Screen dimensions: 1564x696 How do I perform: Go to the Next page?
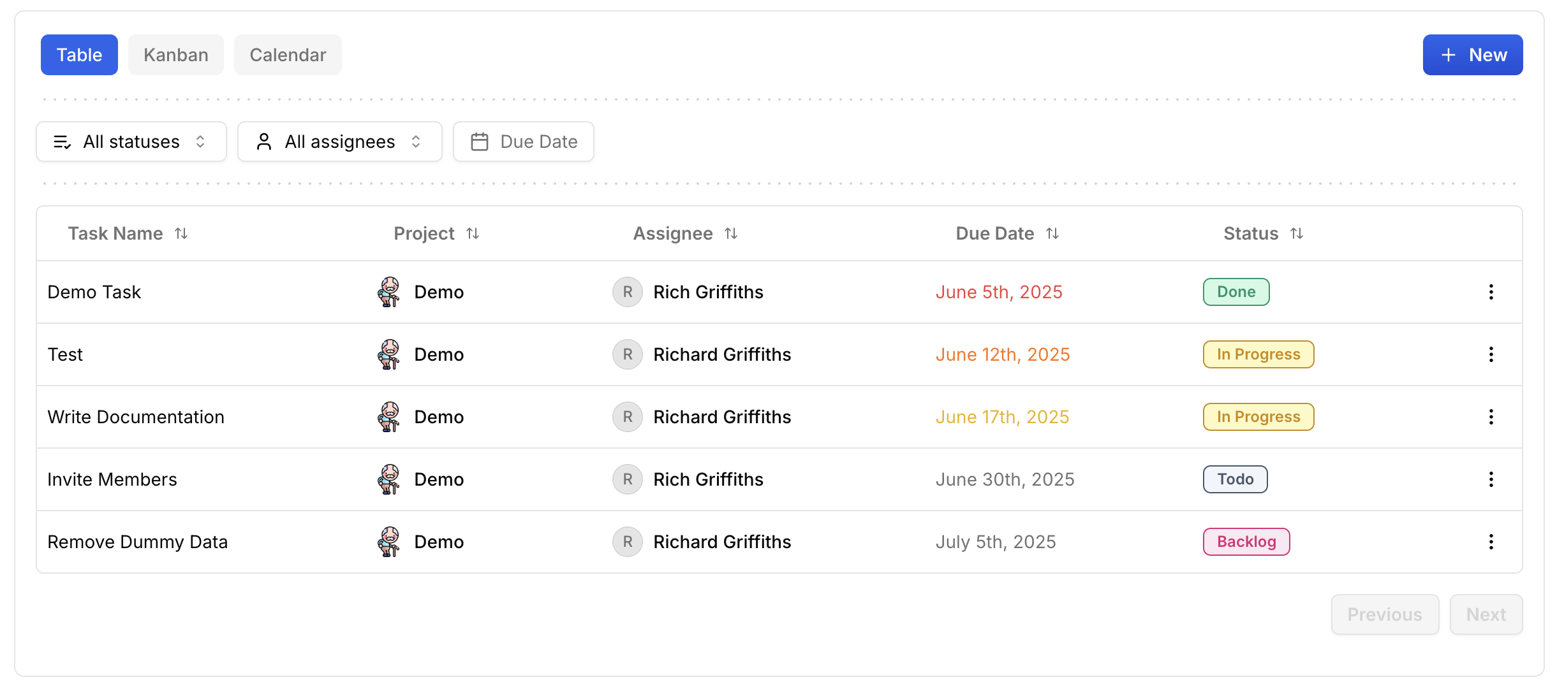pos(1486,614)
